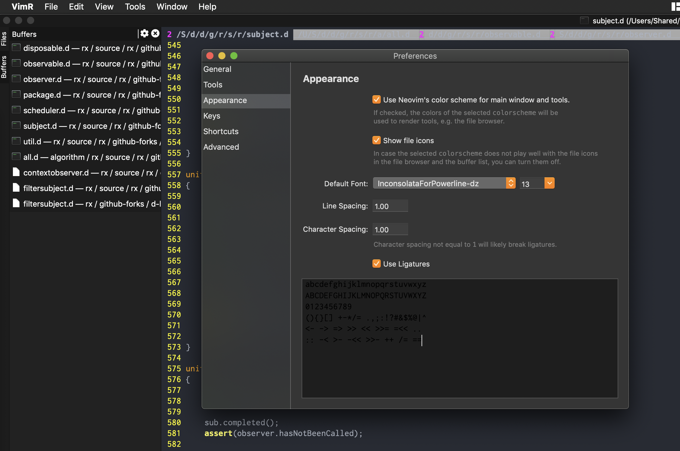Image resolution: width=680 pixels, height=451 pixels.
Task: Click the all.d buffer file icon
Action: tap(16, 157)
